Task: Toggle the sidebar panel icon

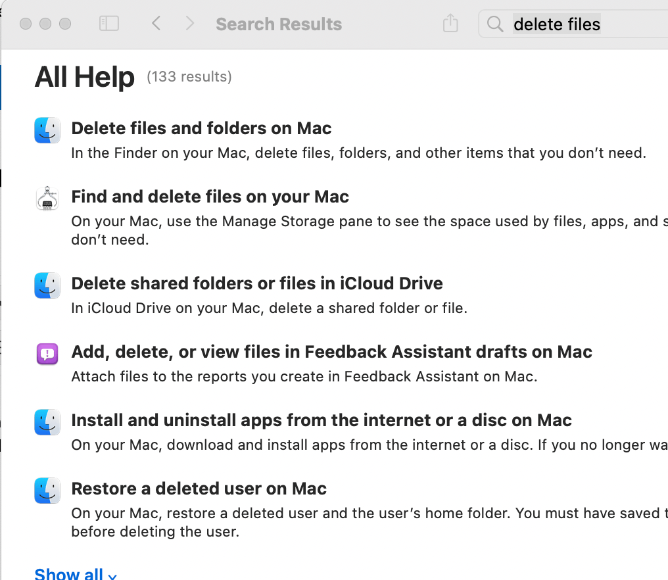Action: point(108,24)
